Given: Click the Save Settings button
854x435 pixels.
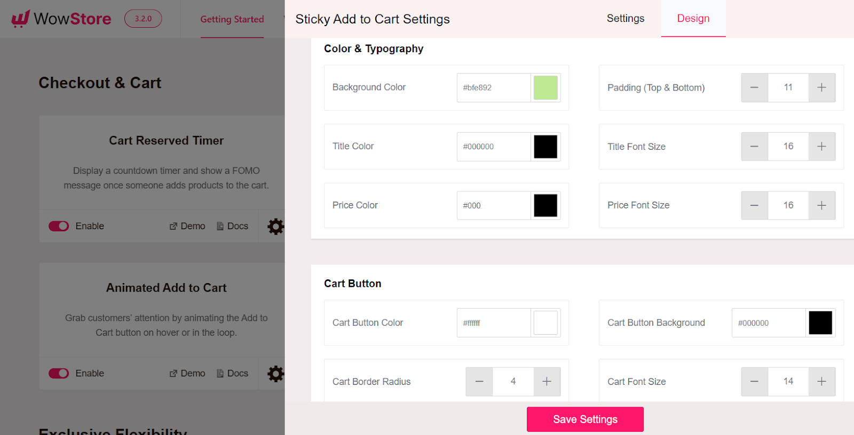Looking at the screenshot, I should (585, 419).
